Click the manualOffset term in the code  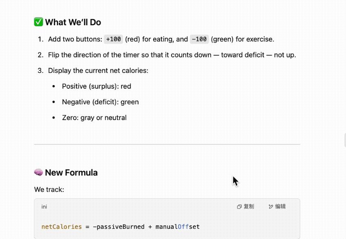tap(177, 227)
